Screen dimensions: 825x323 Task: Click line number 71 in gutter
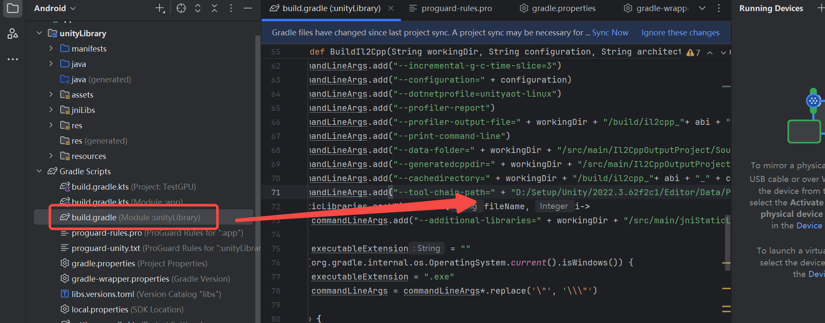tap(276, 192)
